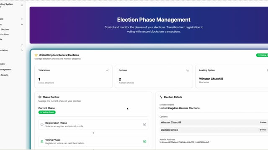The image size is (268, 150).
Task: Click the bar chart icon in Options card
Action: tap(188, 70)
